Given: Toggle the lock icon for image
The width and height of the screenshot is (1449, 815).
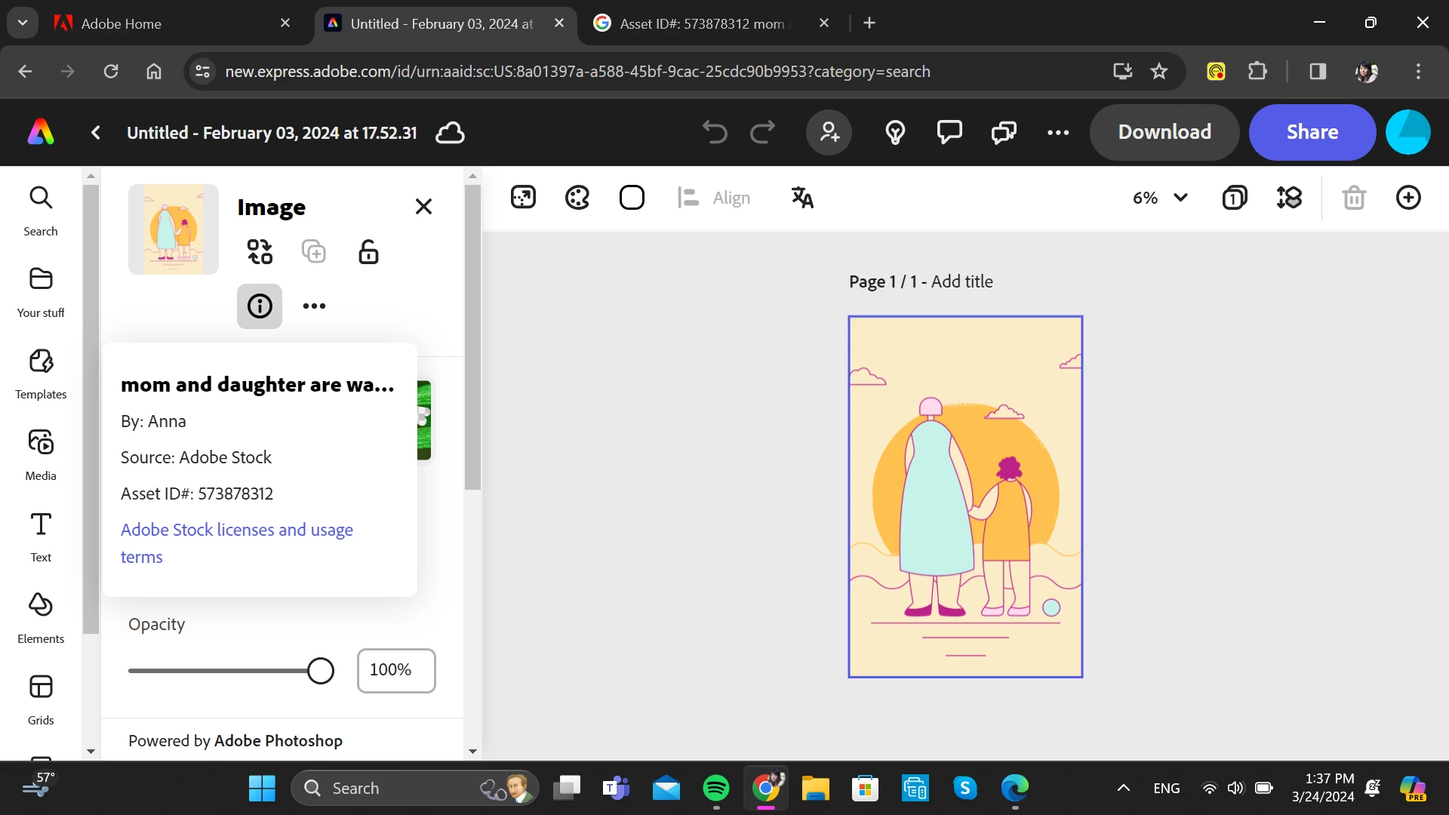Looking at the screenshot, I should pos(368,251).
